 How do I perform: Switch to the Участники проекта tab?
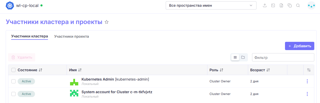pos(72,36)
